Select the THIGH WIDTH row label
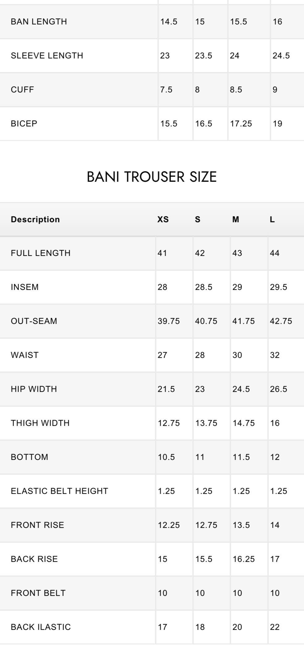Image resolution: width=304 pixels, height=662 pixels. [40, 423]
